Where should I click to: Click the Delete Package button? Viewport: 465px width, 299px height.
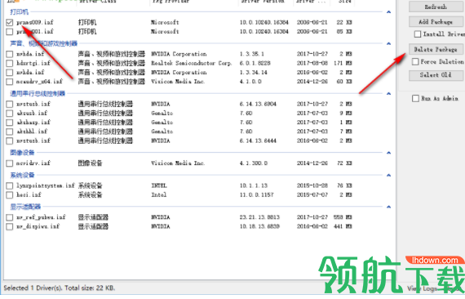point(436,49)
